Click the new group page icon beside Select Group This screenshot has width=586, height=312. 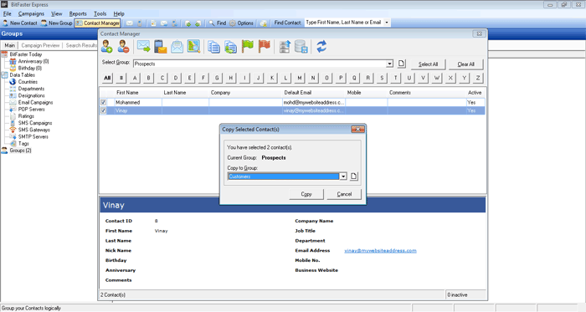401,64
